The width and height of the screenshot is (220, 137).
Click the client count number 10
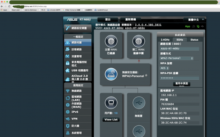(116, 113)
